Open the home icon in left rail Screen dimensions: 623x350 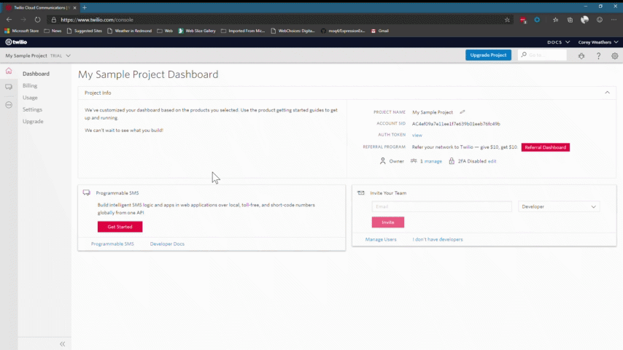click(9, 71)
